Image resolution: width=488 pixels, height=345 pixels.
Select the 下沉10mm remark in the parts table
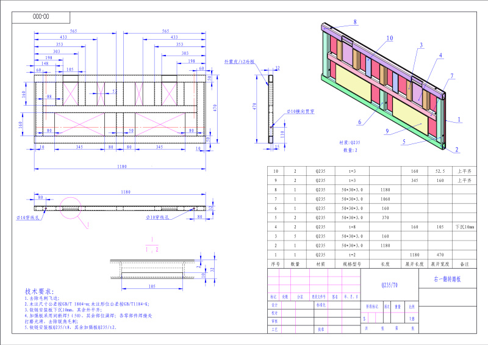click(x=463, y=227)
